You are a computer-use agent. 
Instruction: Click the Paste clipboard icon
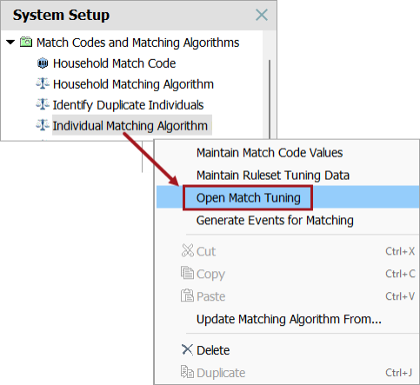187,295
